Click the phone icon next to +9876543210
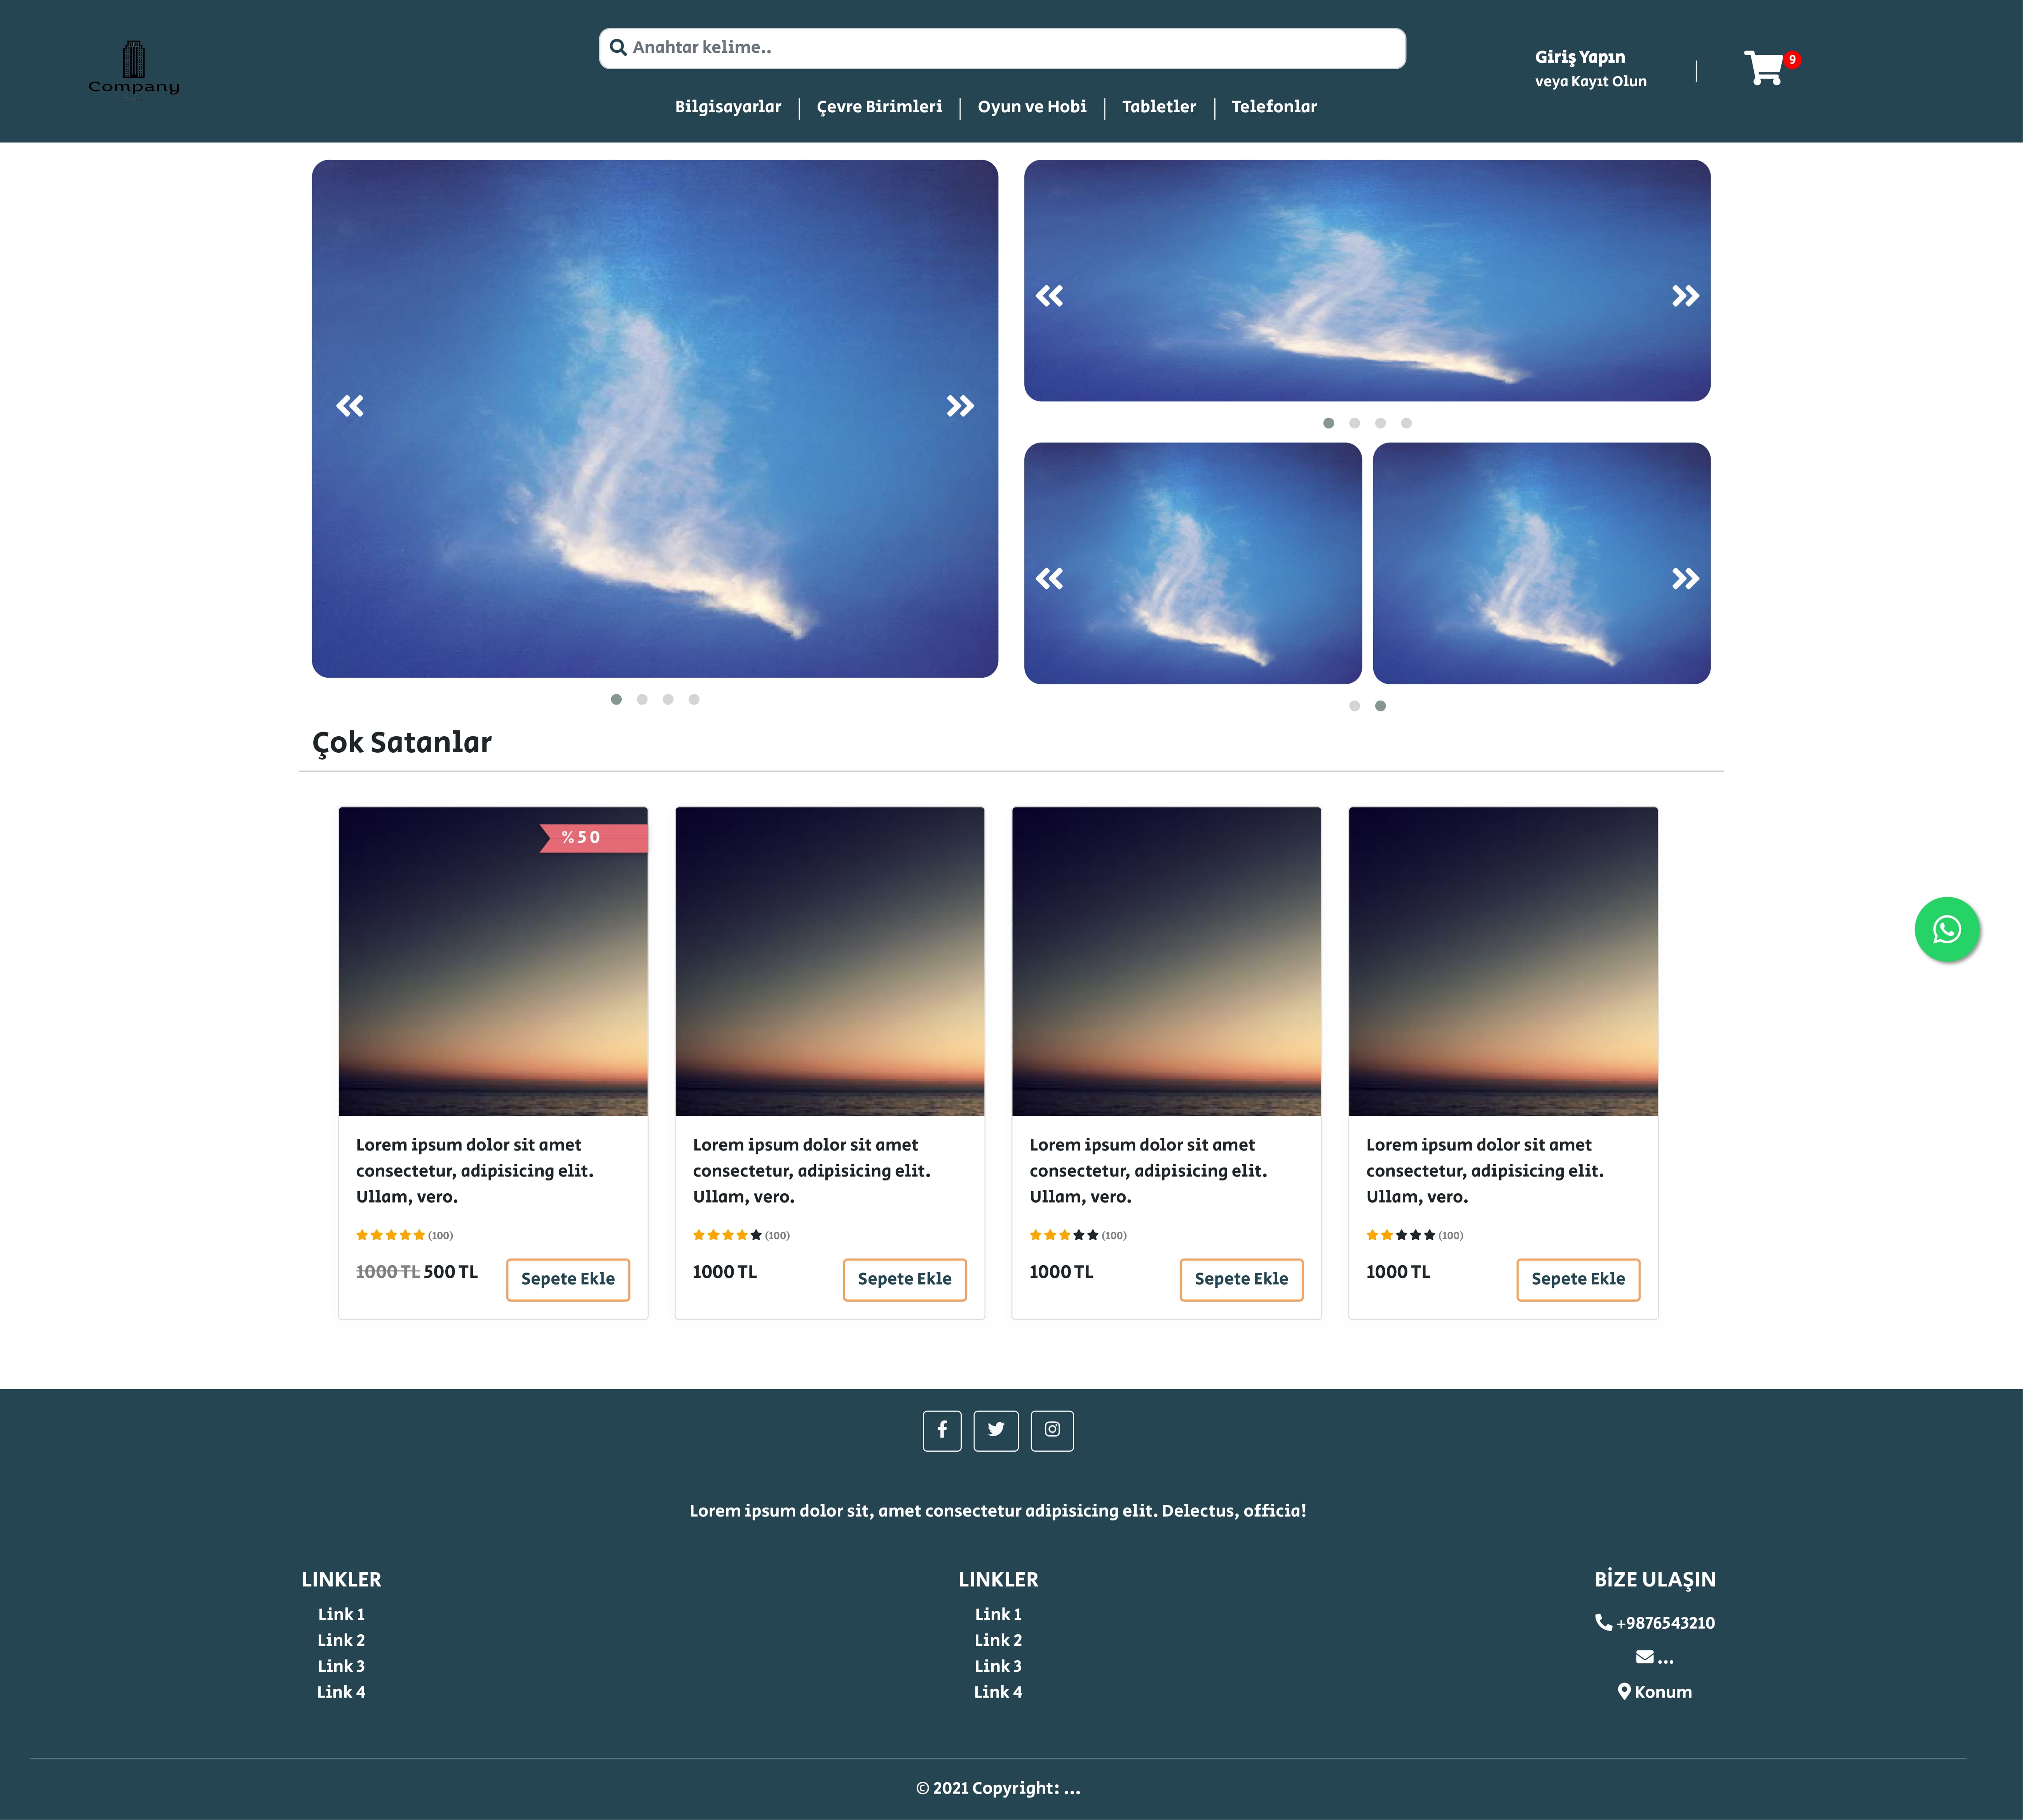The image size is (2023, 1820). click(x=1603, y=1622)
